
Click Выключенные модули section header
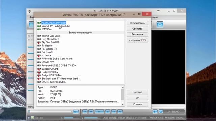coord(80,33)
